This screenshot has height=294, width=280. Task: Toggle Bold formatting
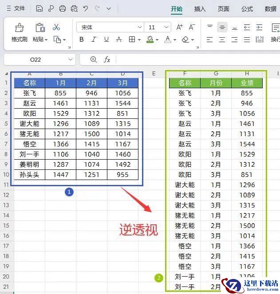tap(82, 39)
